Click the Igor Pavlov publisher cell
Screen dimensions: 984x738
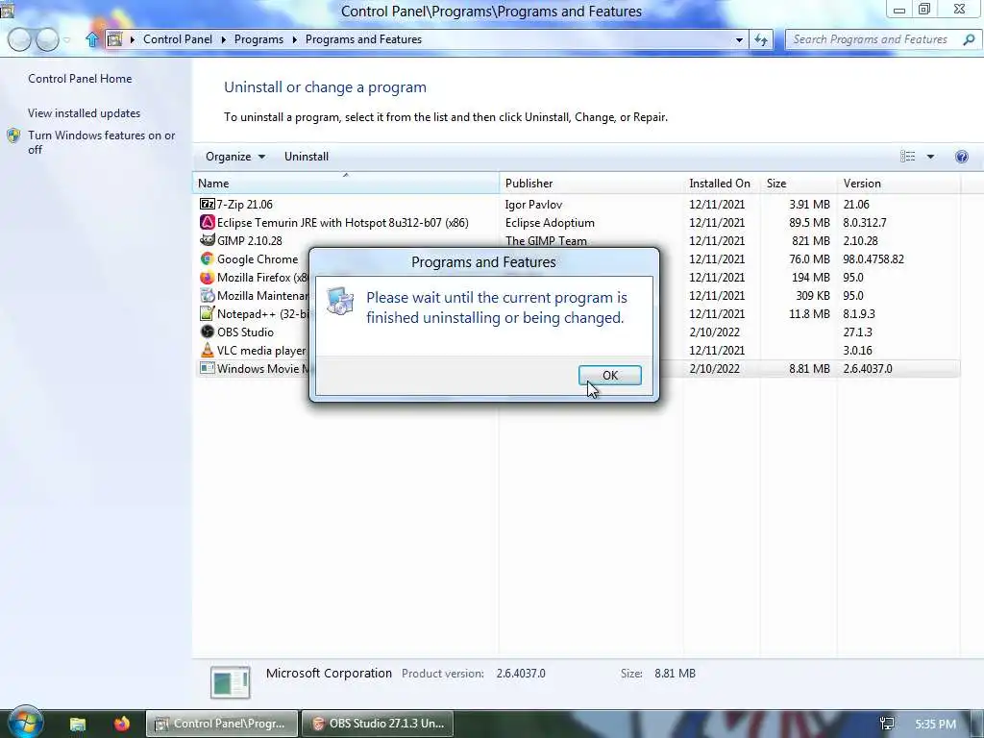[533, 204]
